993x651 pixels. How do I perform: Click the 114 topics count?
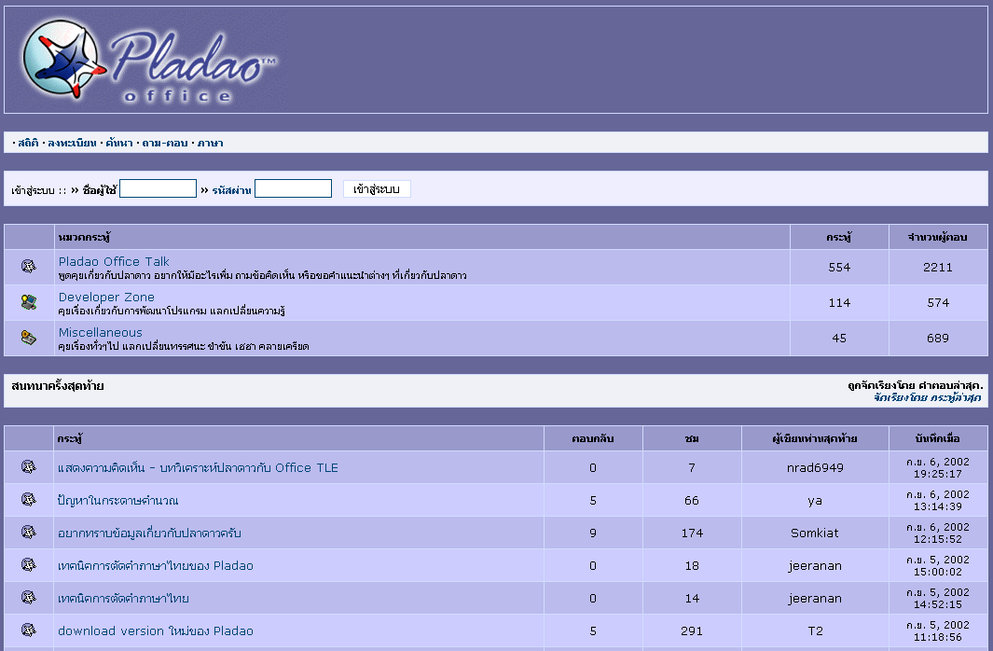[x=839, y=303]
